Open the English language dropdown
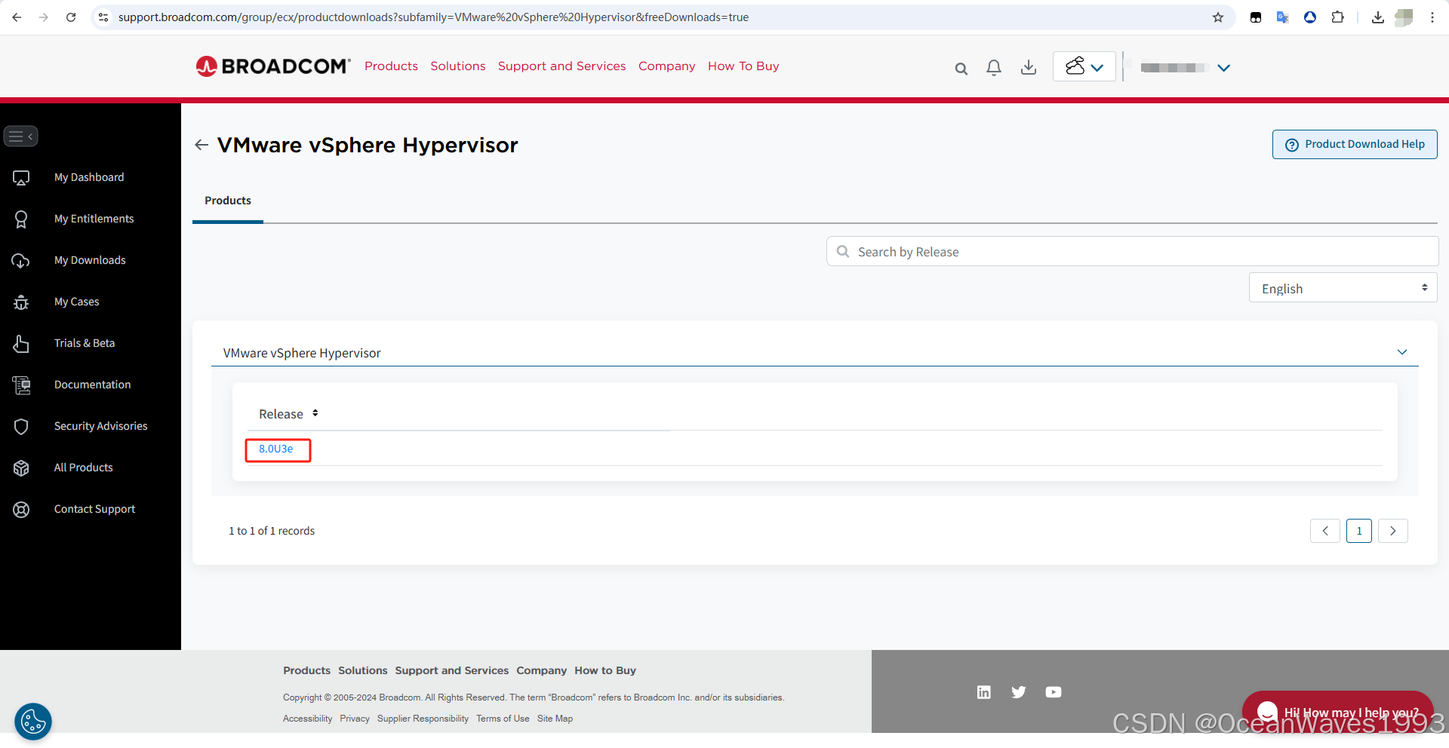This screenshot has height=748, width=1449. click(x=1343, y=288)
